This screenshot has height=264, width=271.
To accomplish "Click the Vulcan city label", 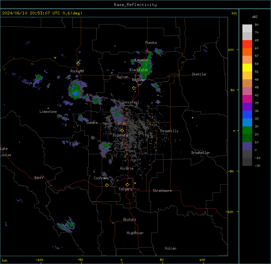I will 171,248.
